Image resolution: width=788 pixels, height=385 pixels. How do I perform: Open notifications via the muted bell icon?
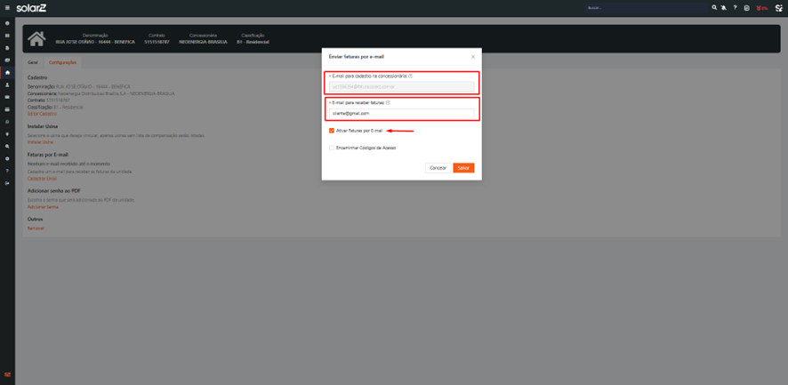coord(724,8)
